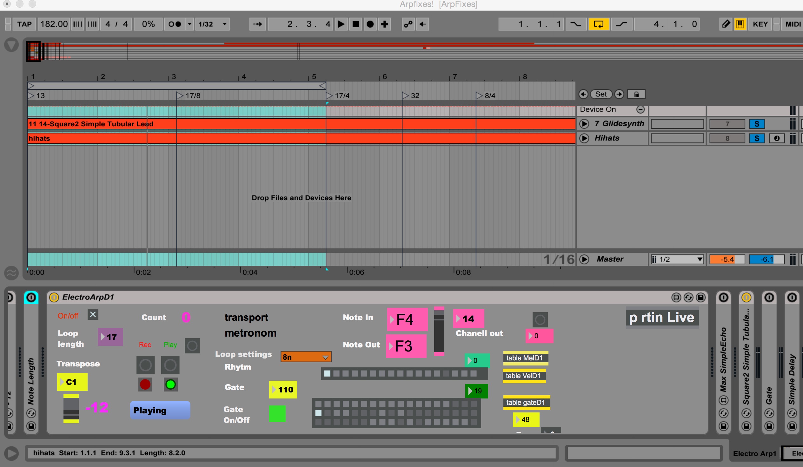Toggle the Loop switch in control bar
Screen dimensions: 803x467
coord(598,24)
